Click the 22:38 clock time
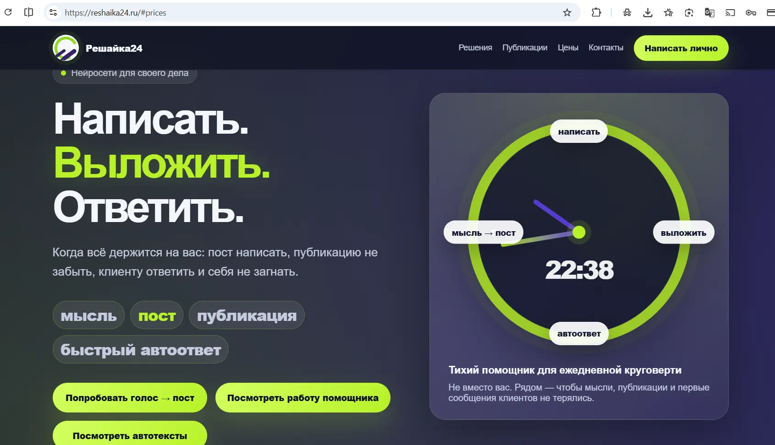Image resolution: width=775 pixels, height=445 pixels. point(579,270)
